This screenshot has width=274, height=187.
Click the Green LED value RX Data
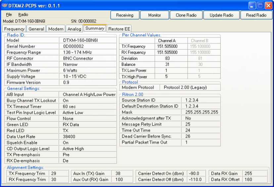click(71, 124)
